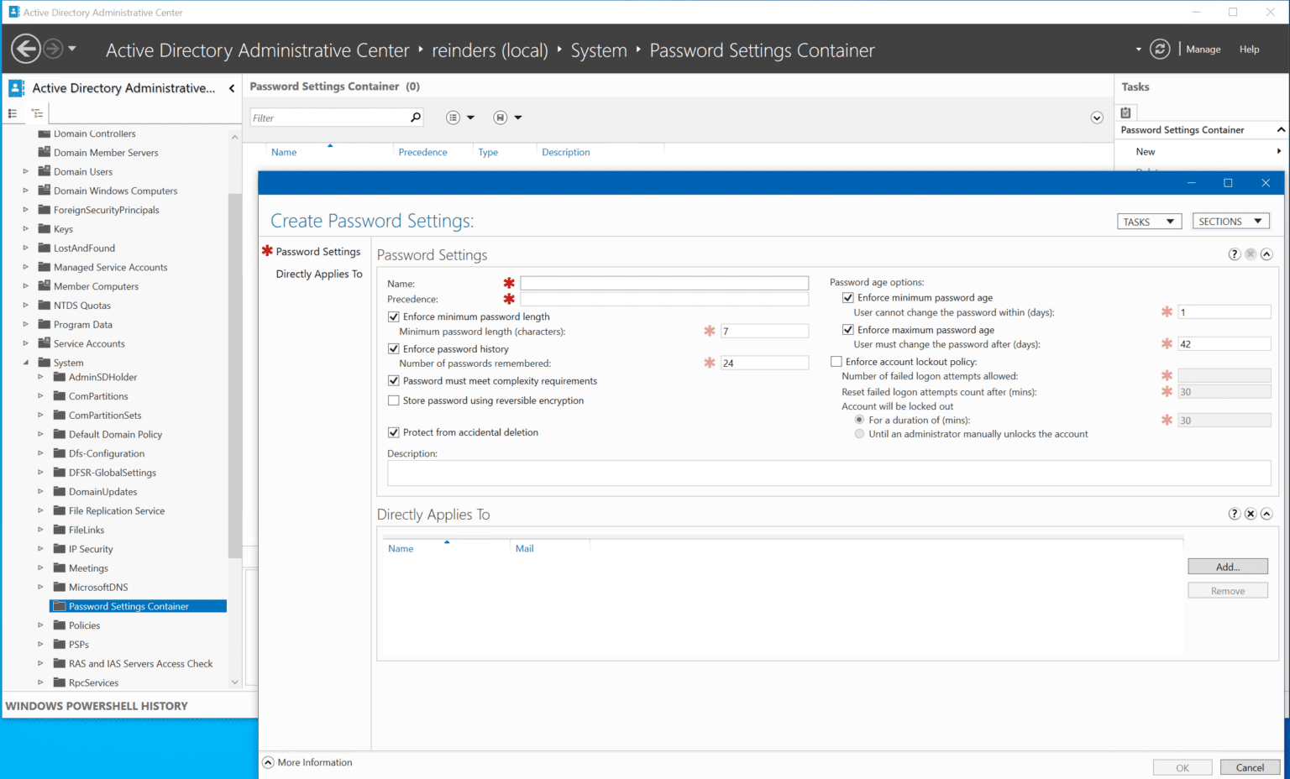1290x779 pixels.
Task: Click System in the breadcrumb path
Action: pyautogui.click(x=599, y=50)
